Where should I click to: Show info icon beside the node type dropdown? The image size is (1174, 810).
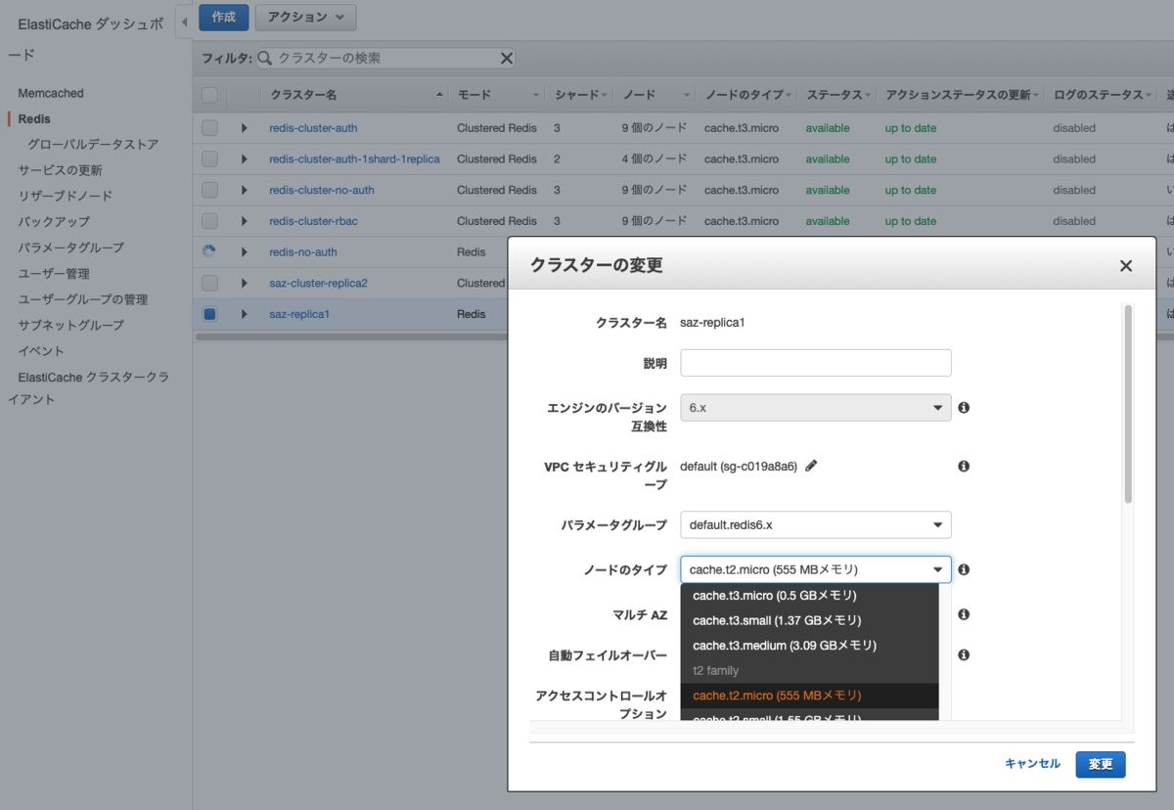(964, 569)
